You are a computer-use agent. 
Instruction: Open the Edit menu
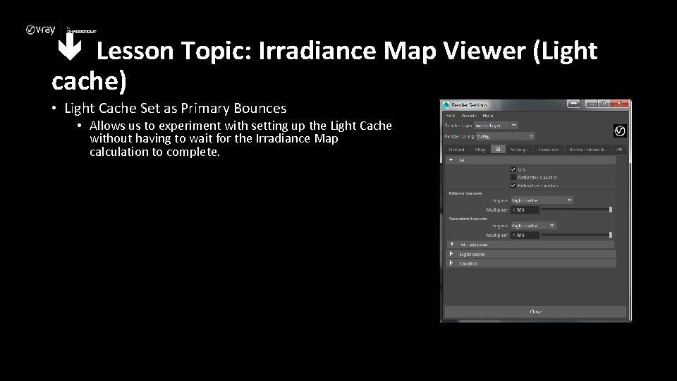coord(451,116)
